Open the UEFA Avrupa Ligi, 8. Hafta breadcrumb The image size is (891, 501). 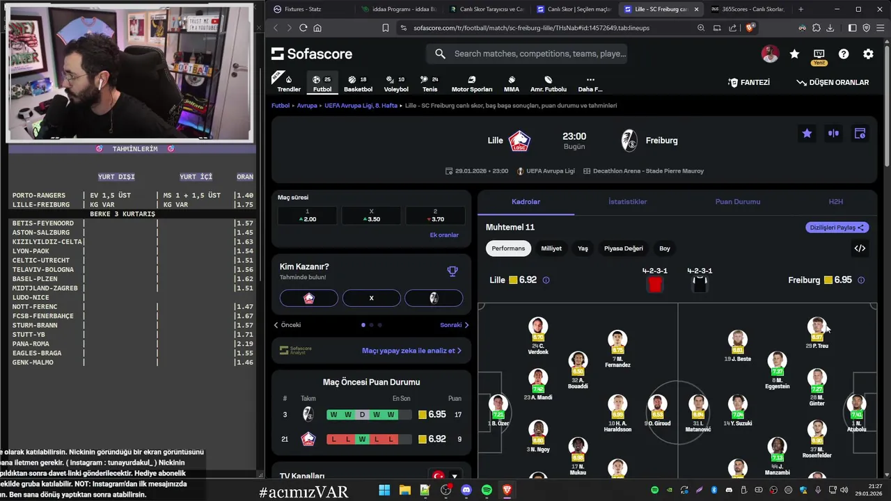(x=361, y=106)
